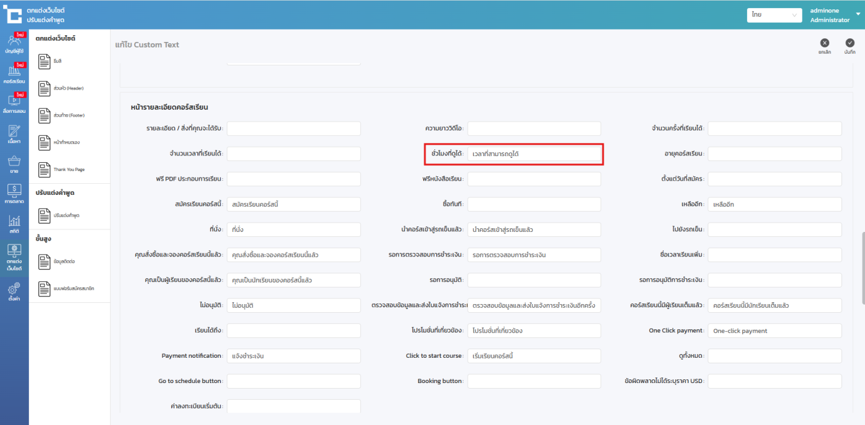Open the สื่อการสอน (teaching media) sidebar icon

point(14,102)
